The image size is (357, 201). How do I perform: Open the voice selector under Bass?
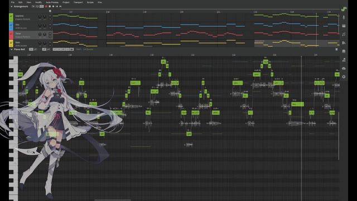click(x=21, y=46)
